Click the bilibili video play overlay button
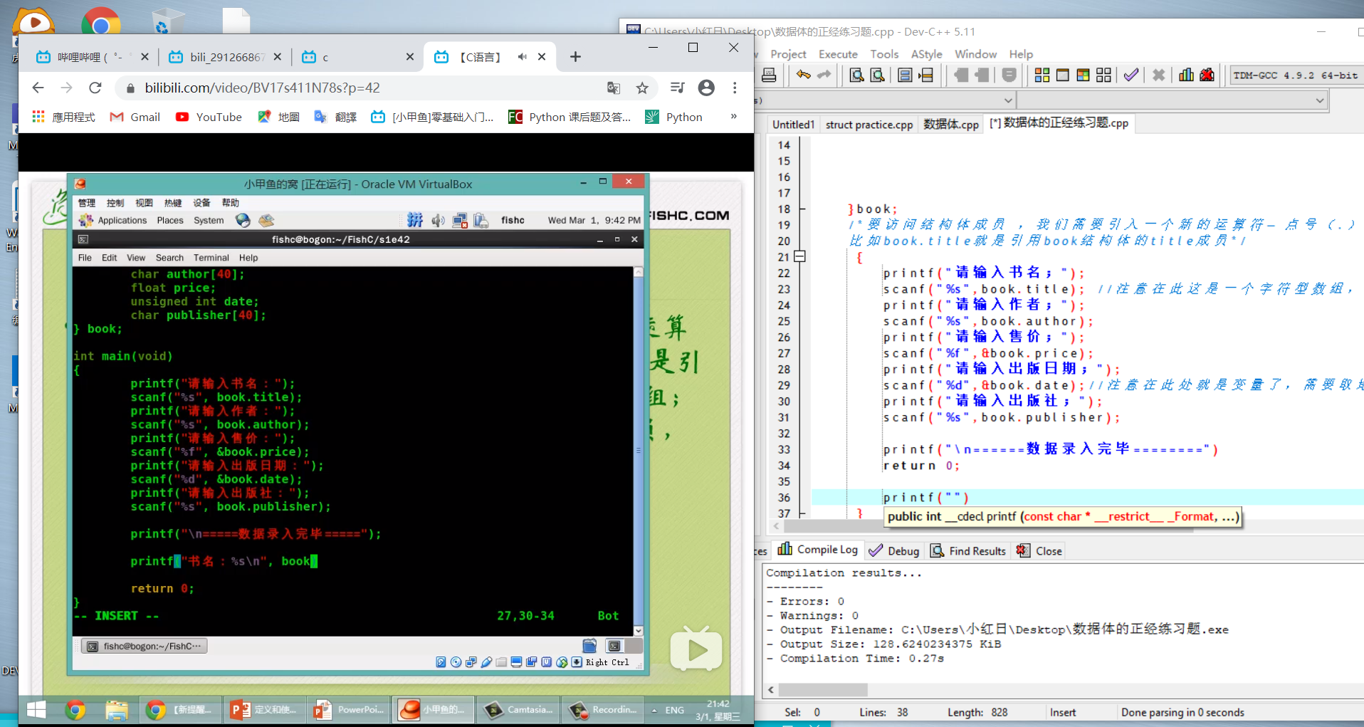1364x727 pixels. tap(696, 648)
